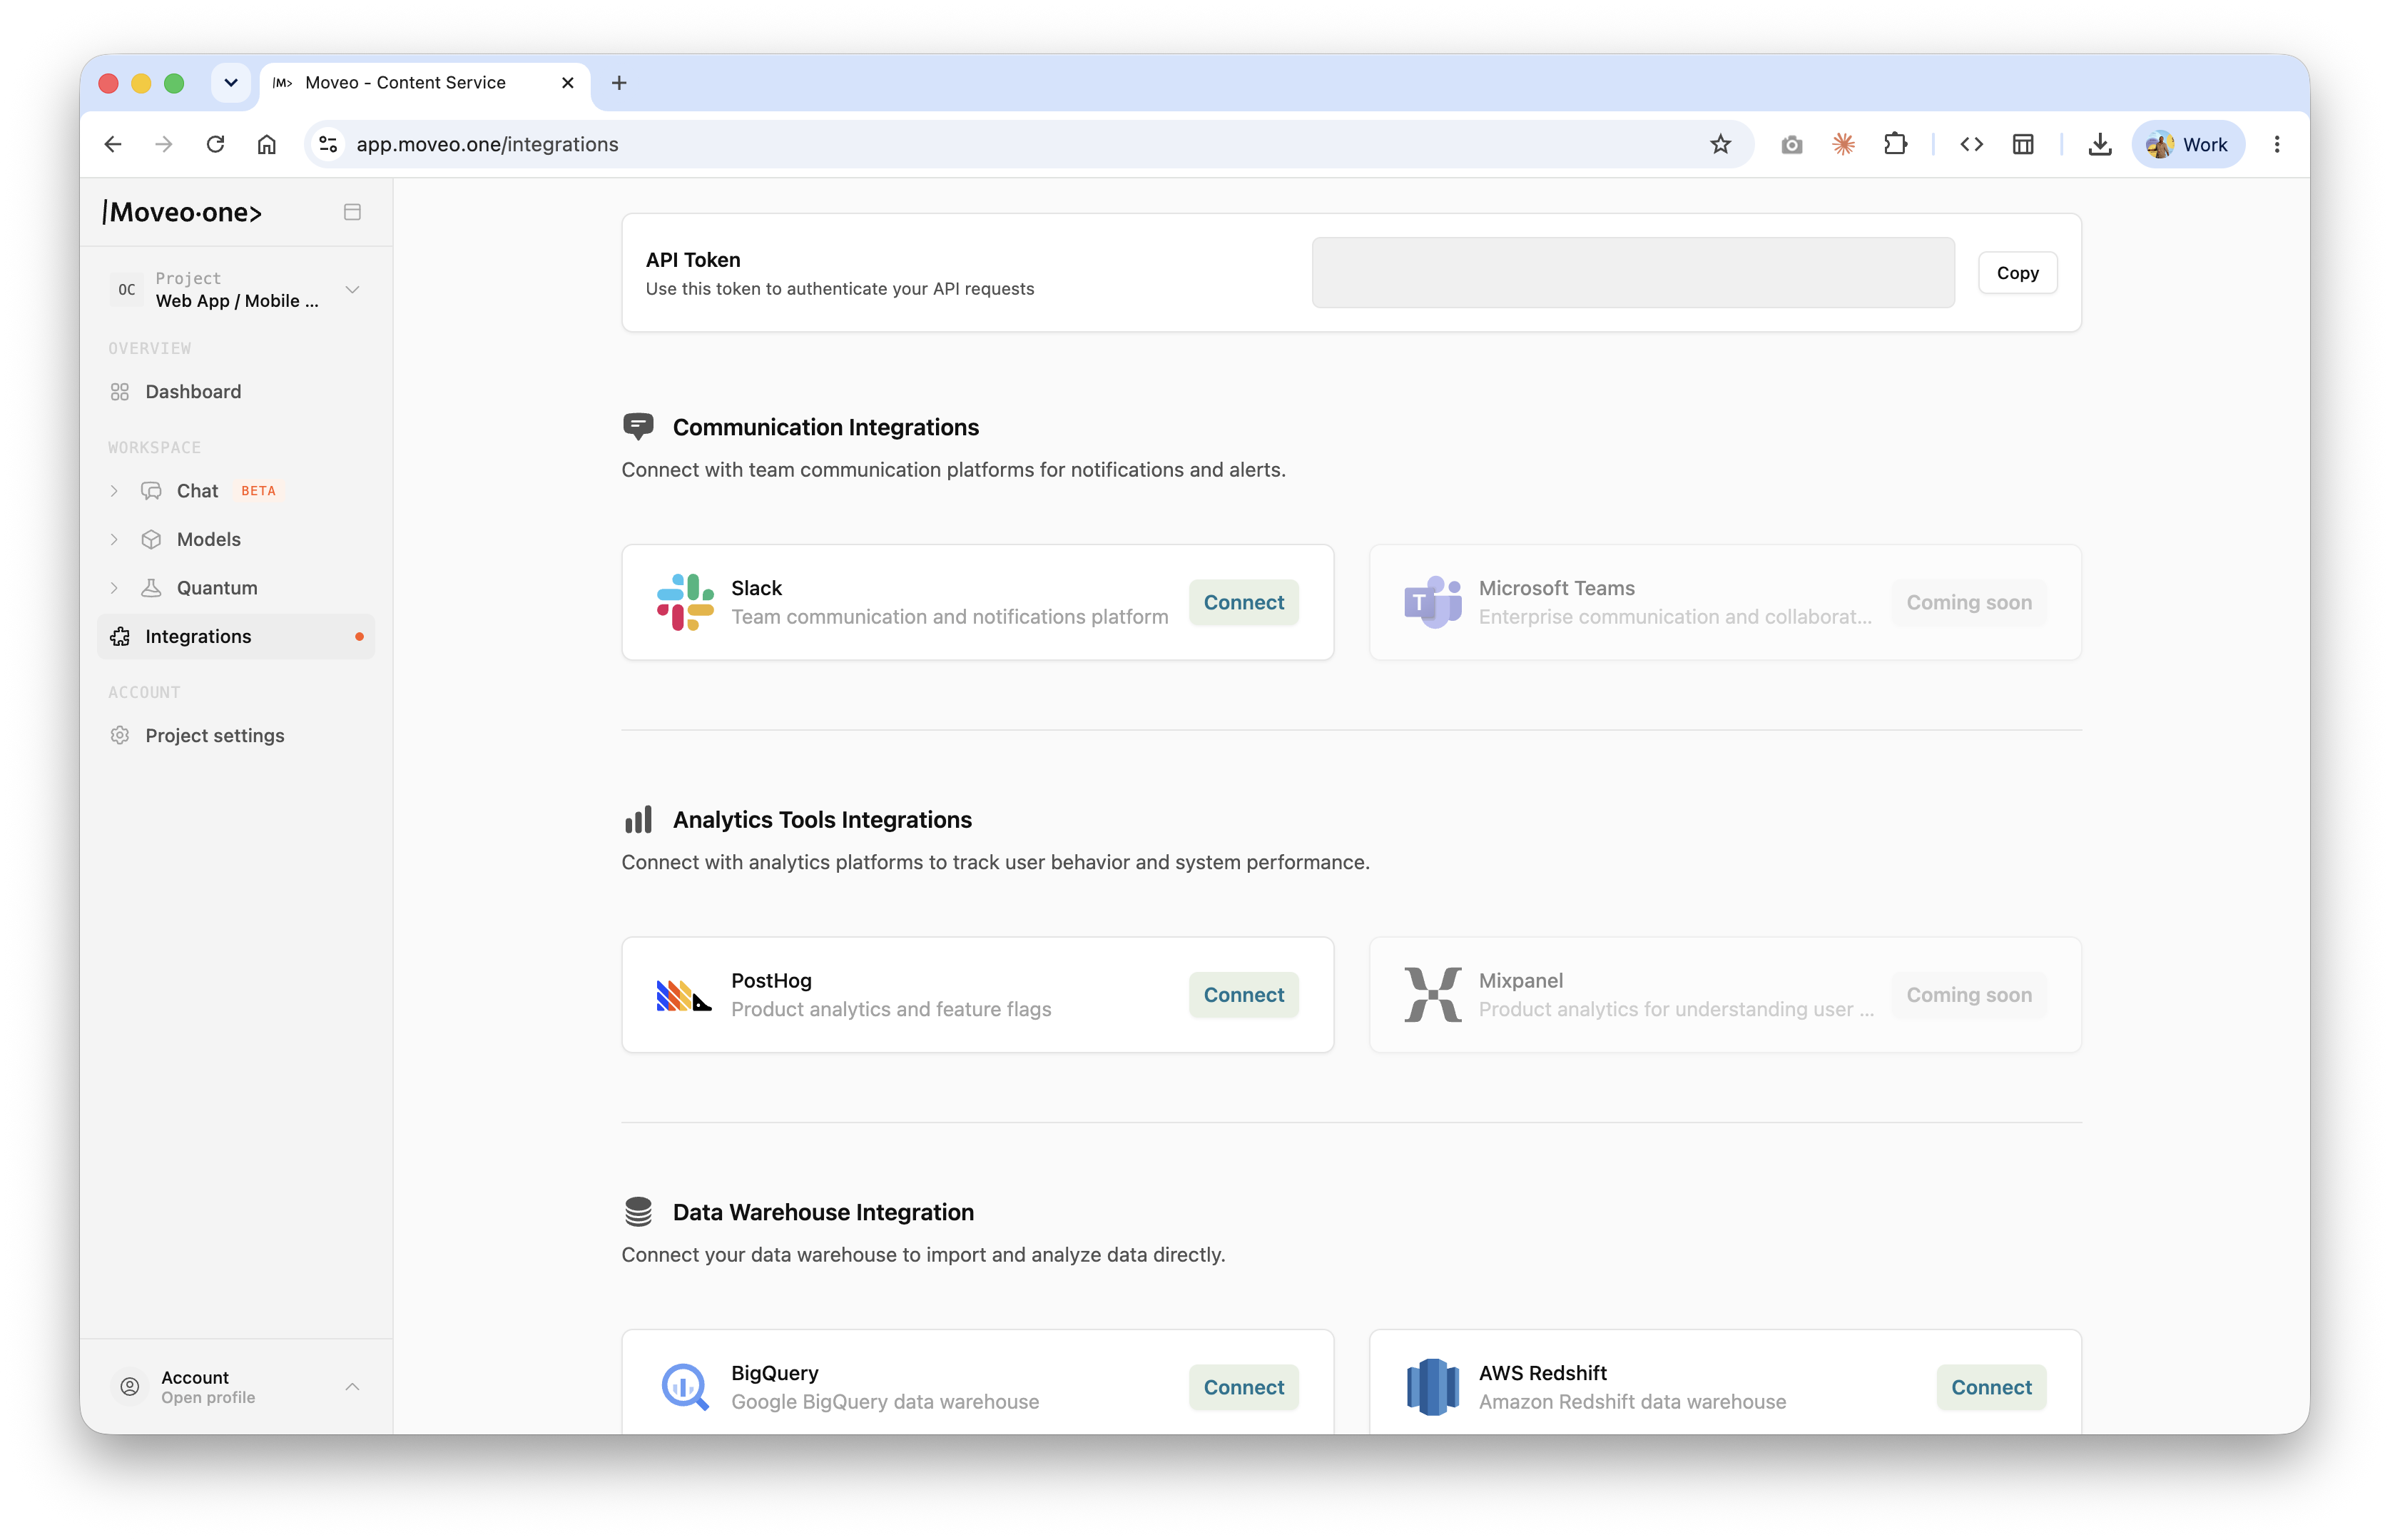Expand the Account profile menu
Viewport: 2390px width, 1540px height.
point(352,1387)
